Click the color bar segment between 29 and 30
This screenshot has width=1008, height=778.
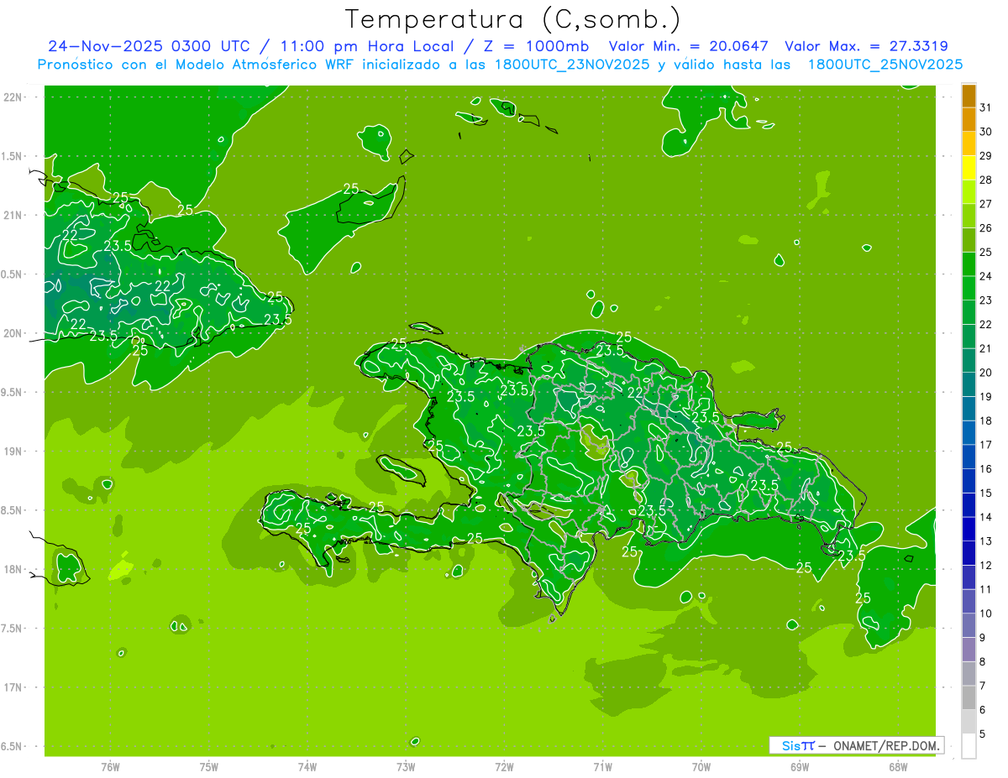coord(969,144)
